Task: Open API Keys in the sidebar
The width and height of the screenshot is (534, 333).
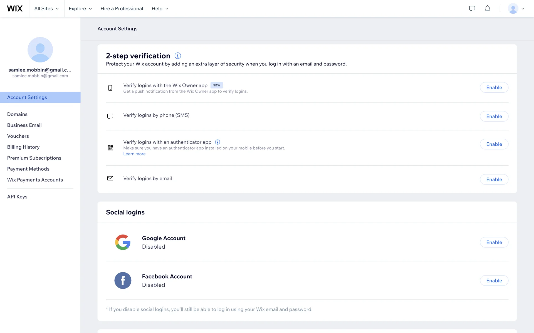Action: pos(17,197)
